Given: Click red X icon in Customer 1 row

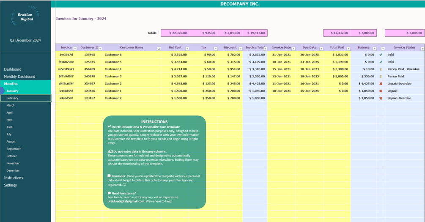Looking at the screenshot, I should tap(381, 91).
